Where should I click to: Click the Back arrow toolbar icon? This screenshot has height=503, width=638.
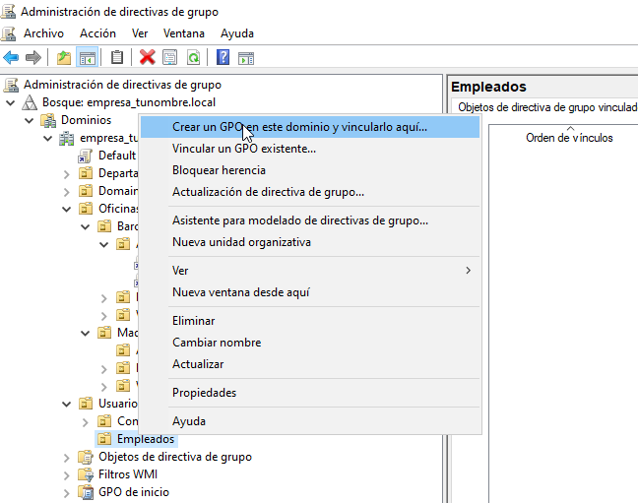tap(11, 58)
